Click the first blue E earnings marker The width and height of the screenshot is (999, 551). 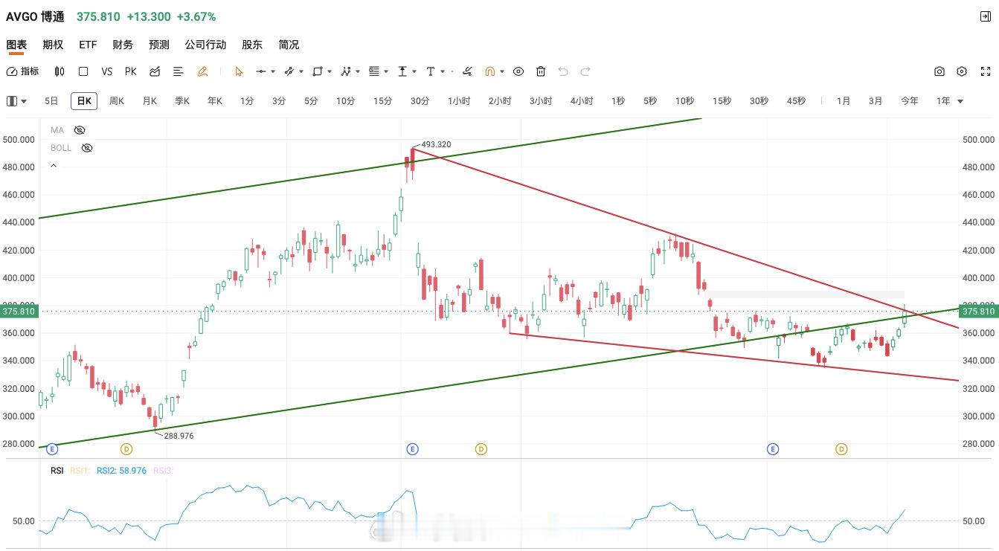(52, 449)
